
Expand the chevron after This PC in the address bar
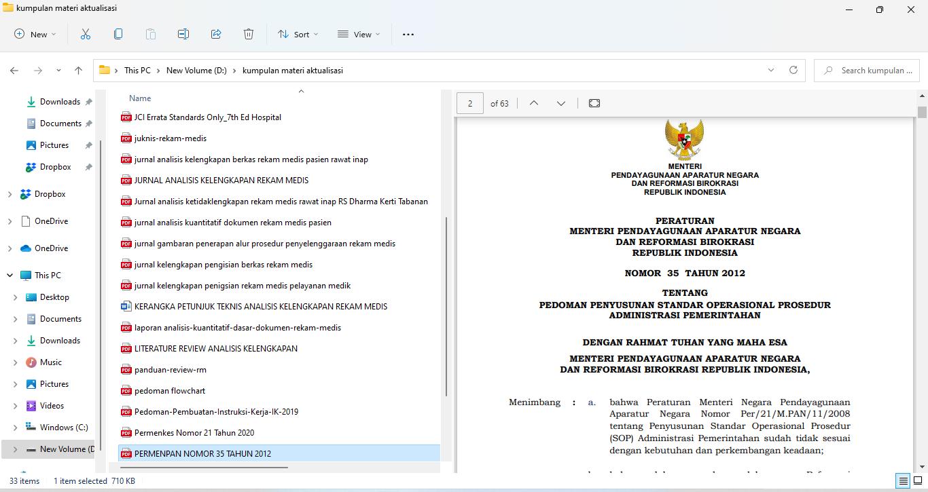pyautogui.click(x=158, y=71)
